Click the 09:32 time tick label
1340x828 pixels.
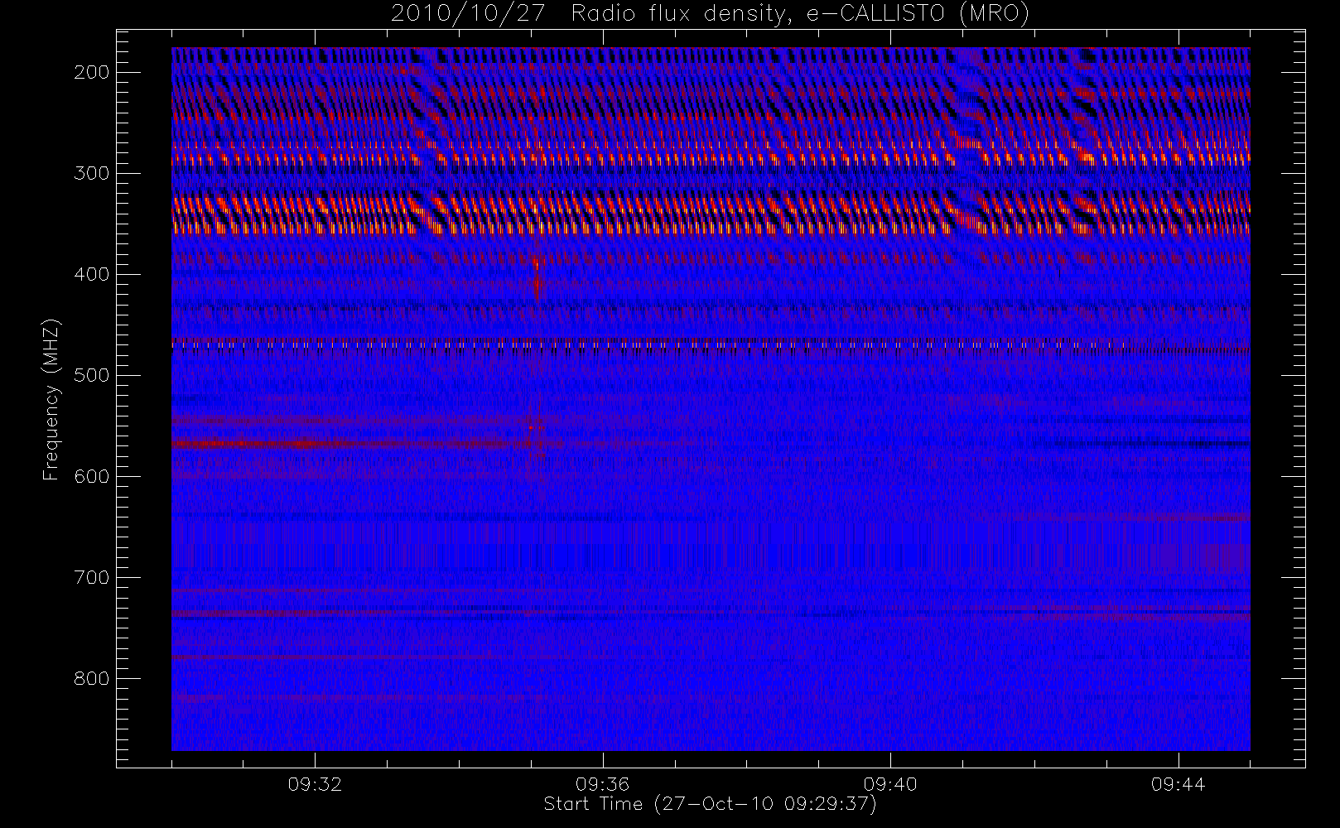(315, 784)
